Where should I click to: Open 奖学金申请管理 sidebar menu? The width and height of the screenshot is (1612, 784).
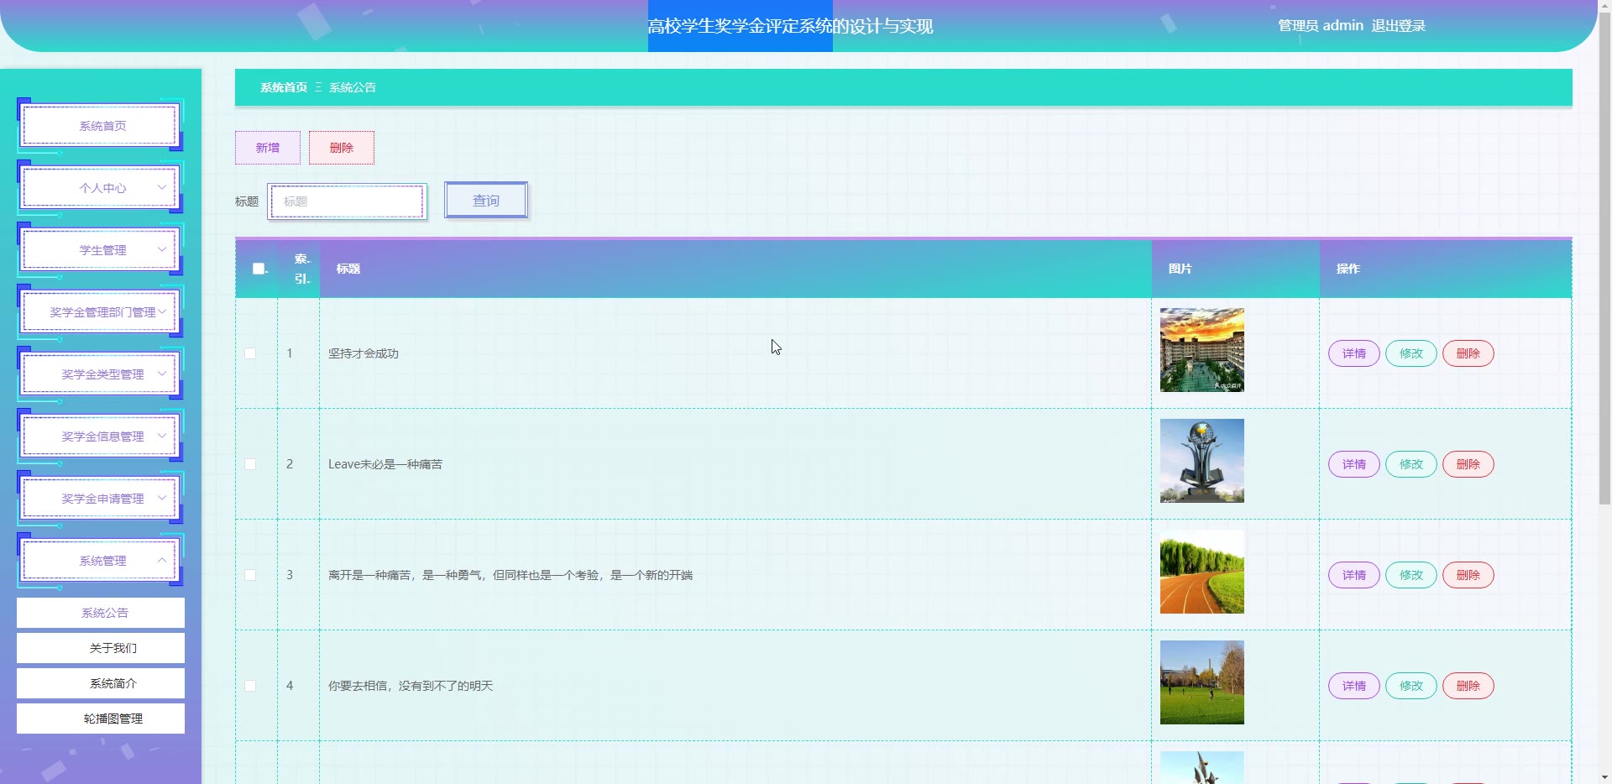pyautogui.click(x=101, y=499)
